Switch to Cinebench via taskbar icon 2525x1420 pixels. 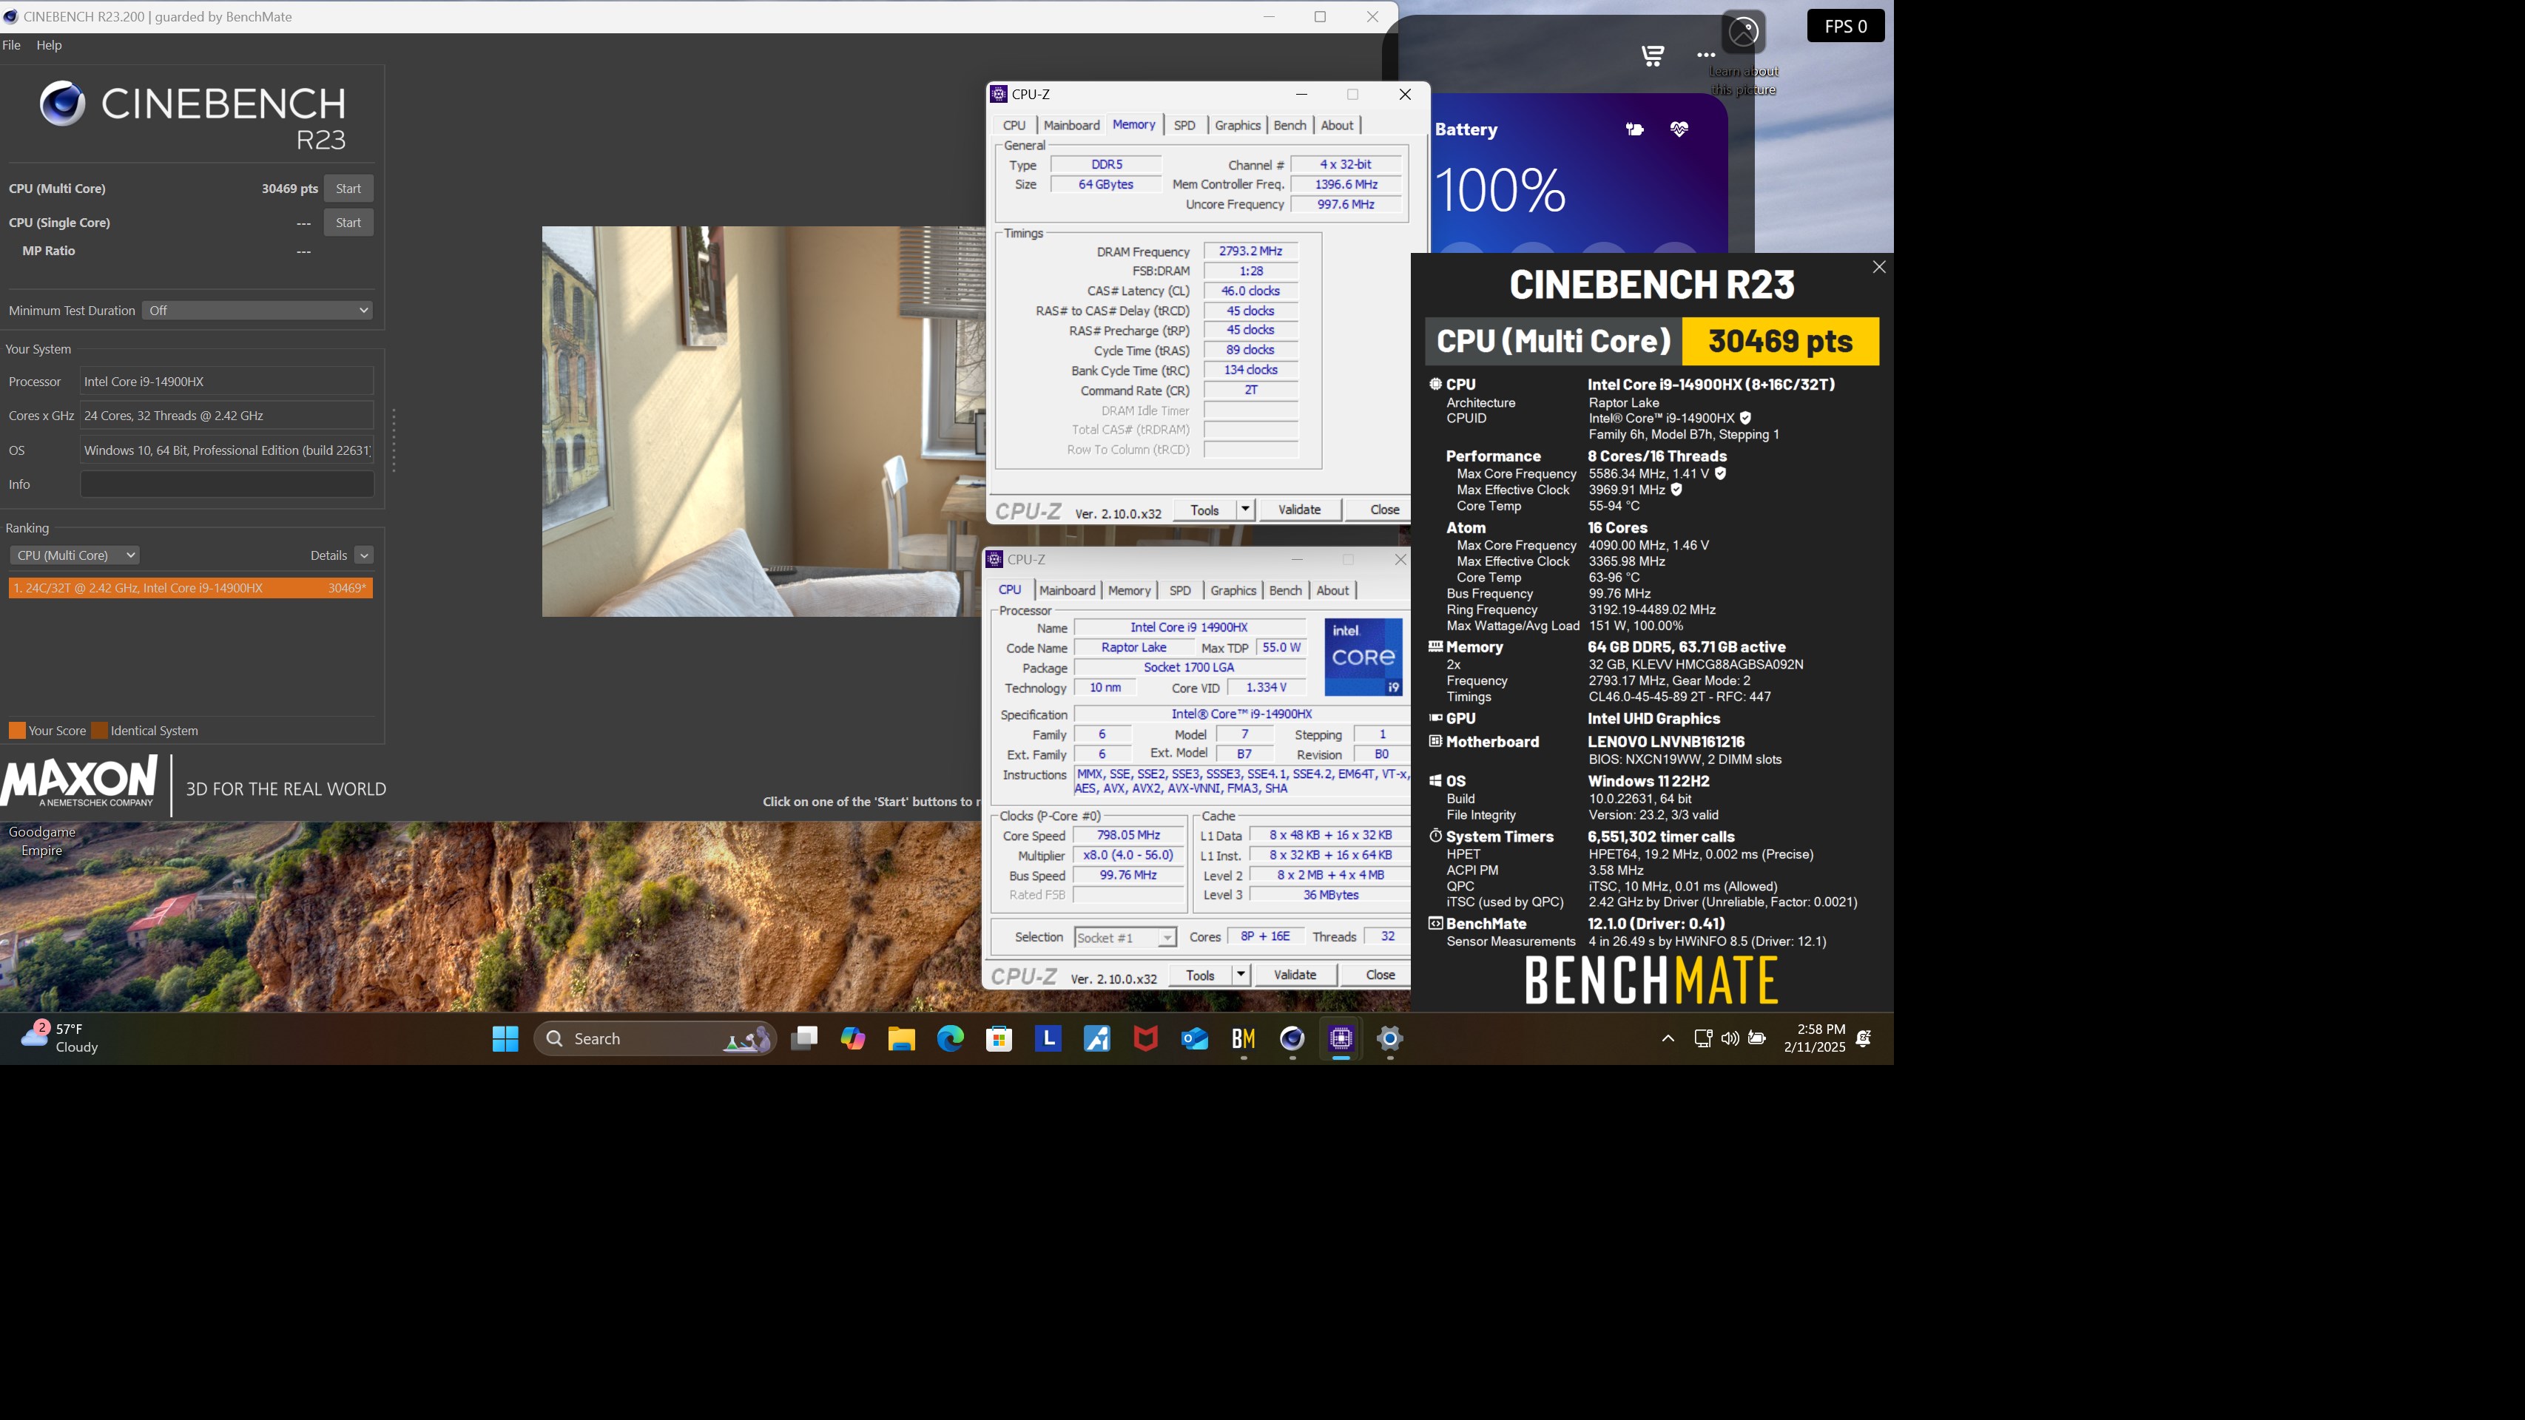tap(1292, 1039)
